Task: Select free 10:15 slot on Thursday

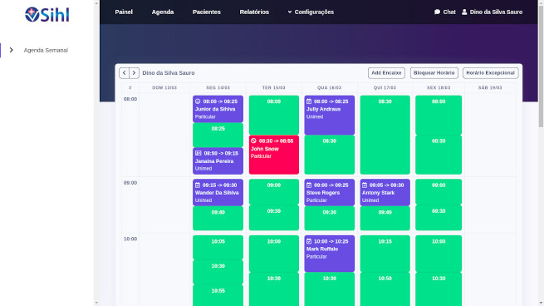Action: click(x=385, y=254)
